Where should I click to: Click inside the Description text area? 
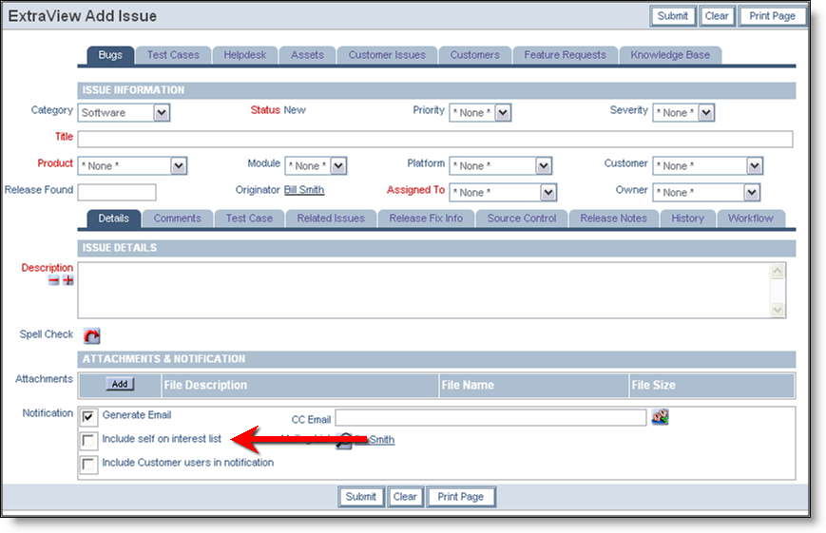coord(424,290)
